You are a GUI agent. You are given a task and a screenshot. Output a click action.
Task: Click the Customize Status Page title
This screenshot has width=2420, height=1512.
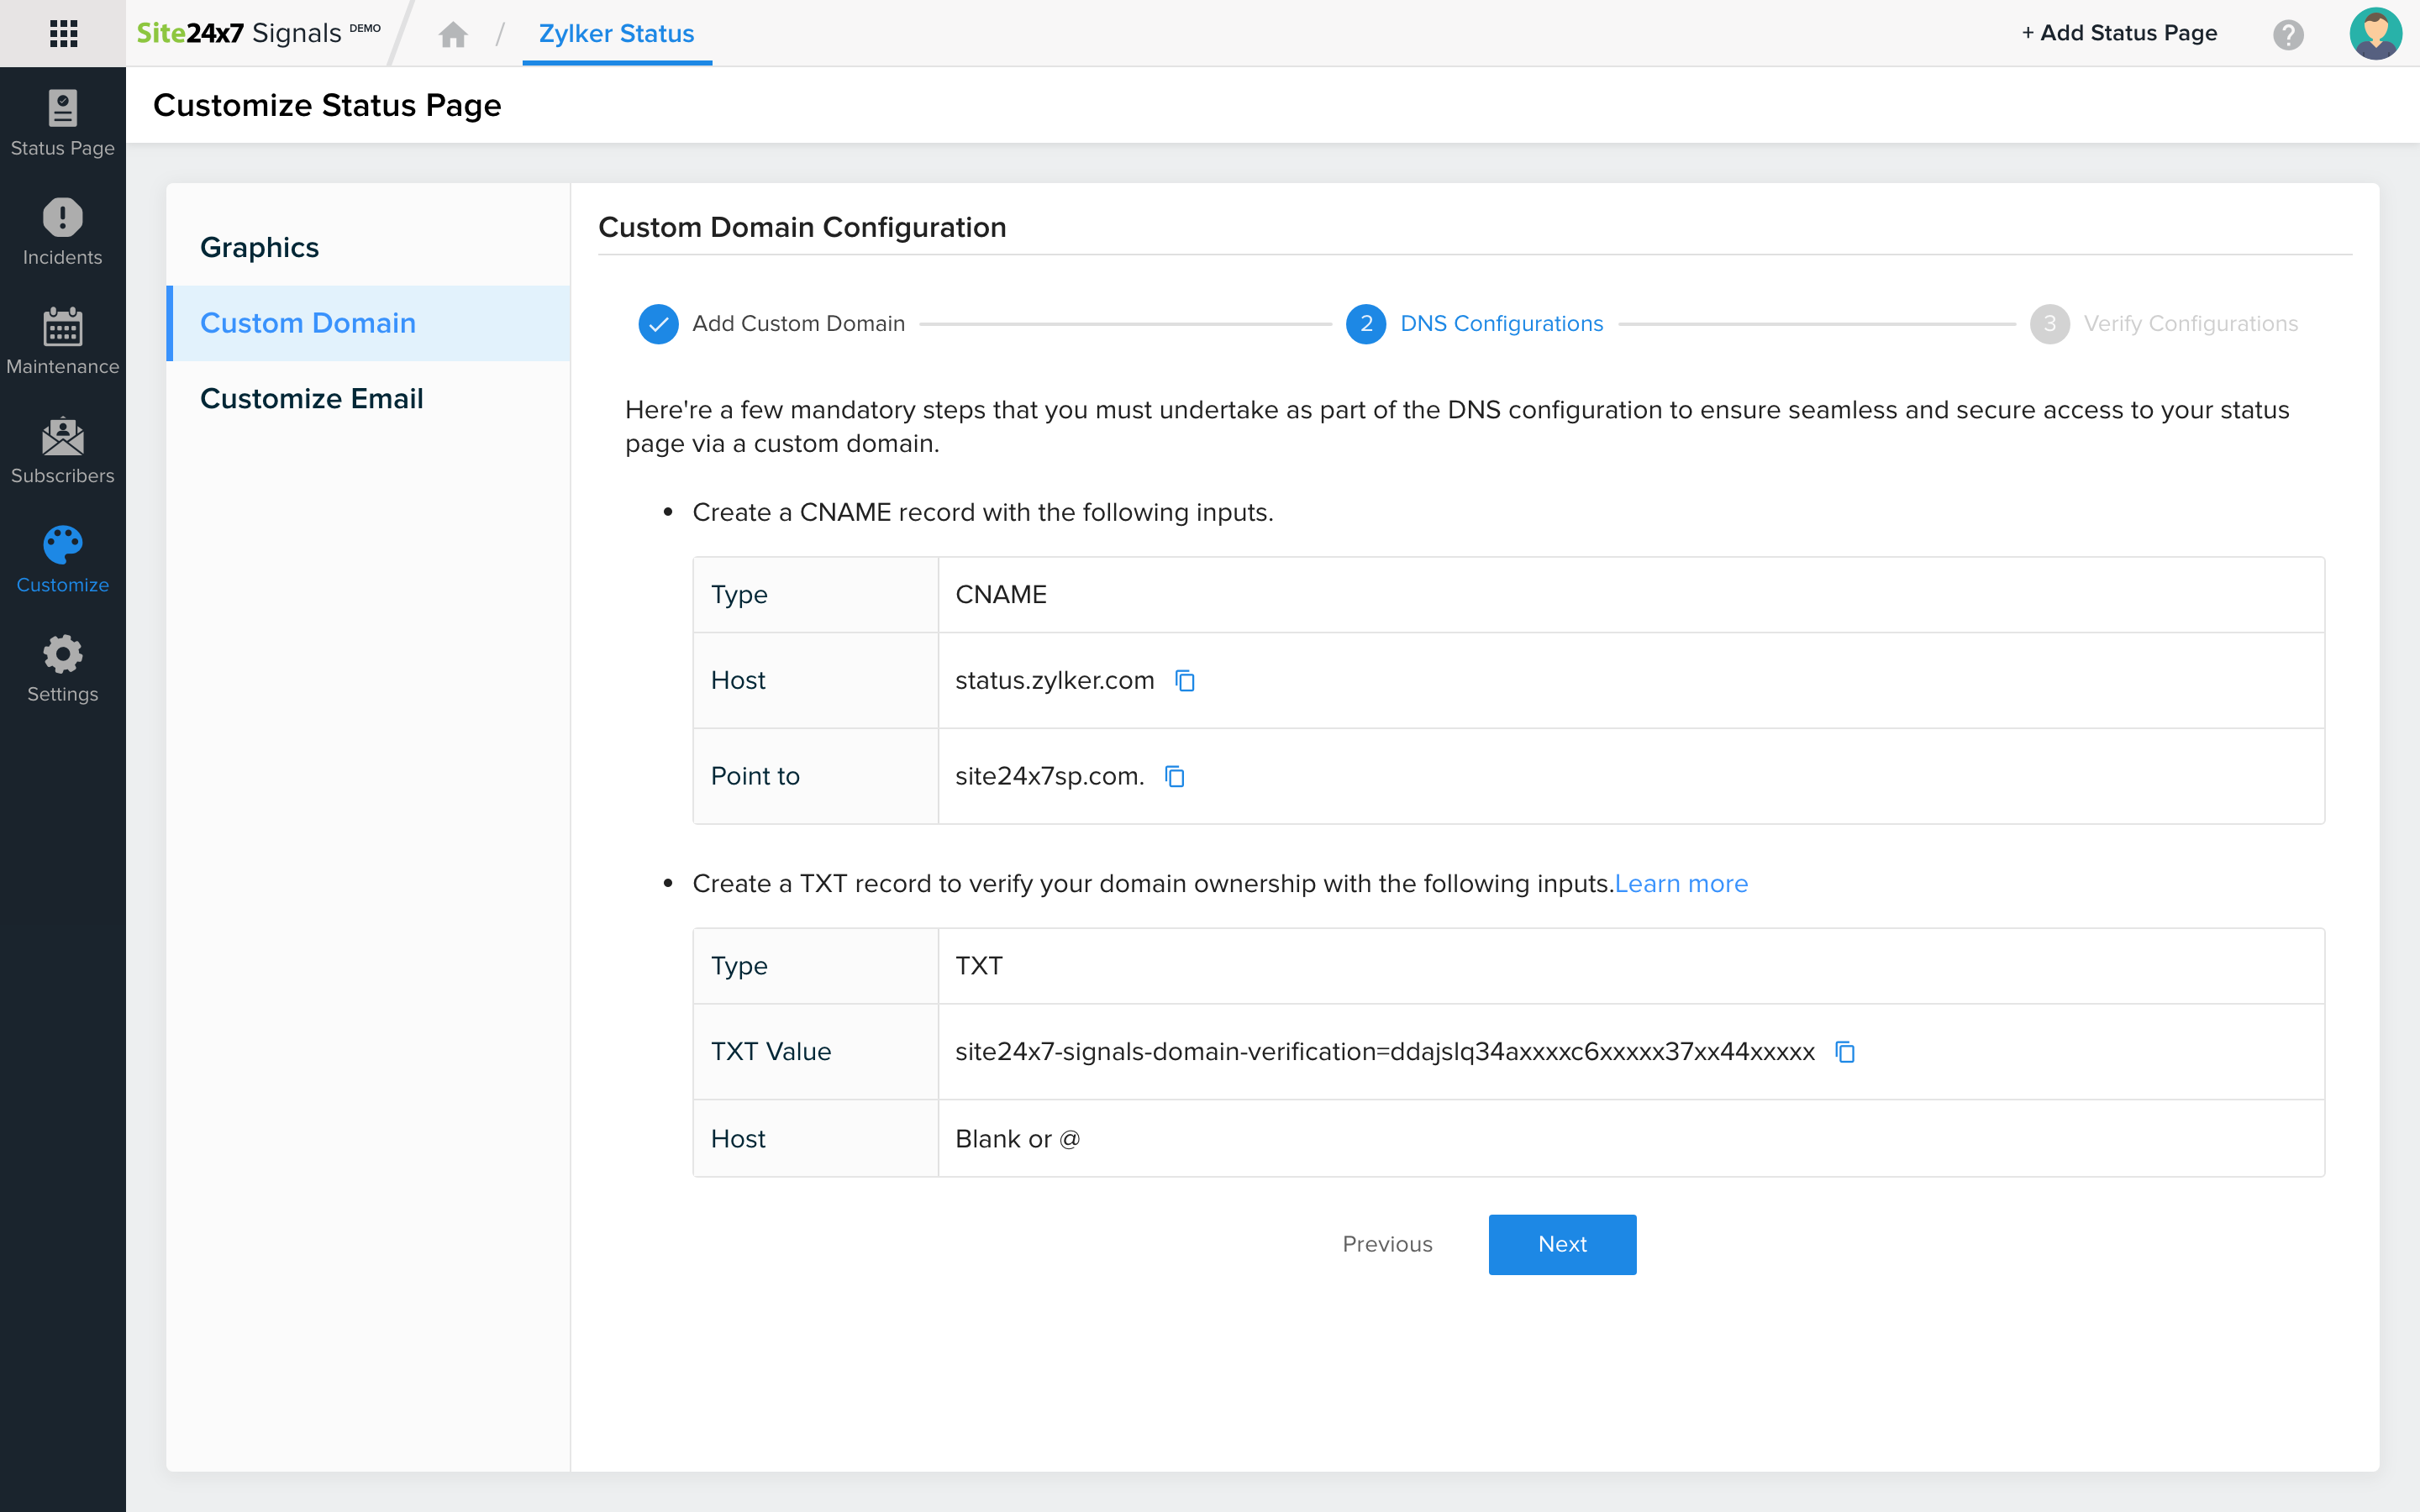point(327,105)
